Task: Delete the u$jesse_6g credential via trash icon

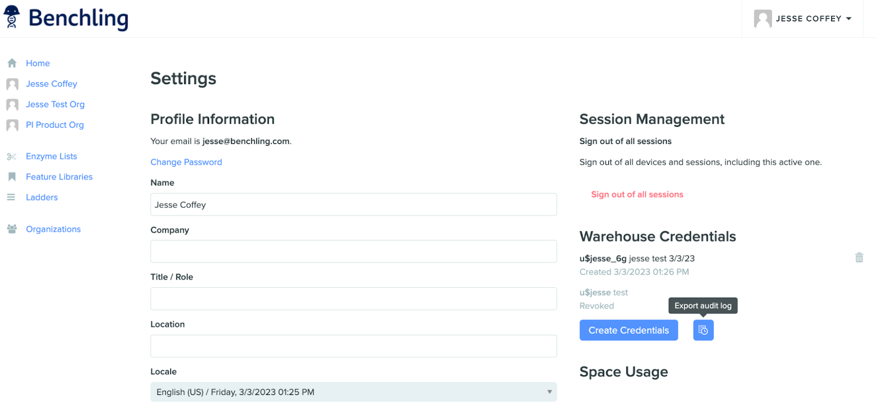Action: (859, 258)
